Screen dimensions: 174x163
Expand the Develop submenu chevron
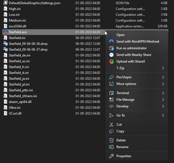[163, 106]
